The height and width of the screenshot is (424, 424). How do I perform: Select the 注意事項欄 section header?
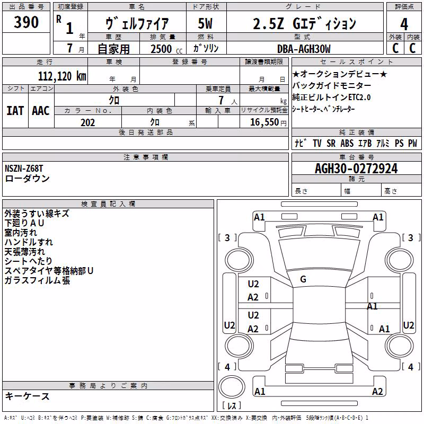click(x=145, y=157)
